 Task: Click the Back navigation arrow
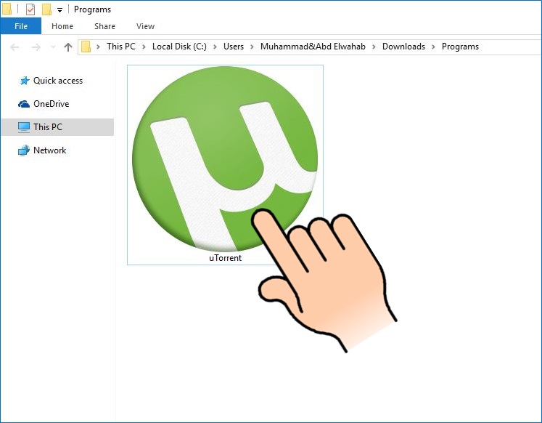point(15,47)
